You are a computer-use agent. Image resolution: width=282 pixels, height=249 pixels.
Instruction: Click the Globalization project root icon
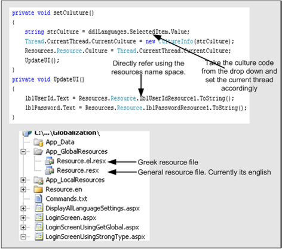coord(27,133)
